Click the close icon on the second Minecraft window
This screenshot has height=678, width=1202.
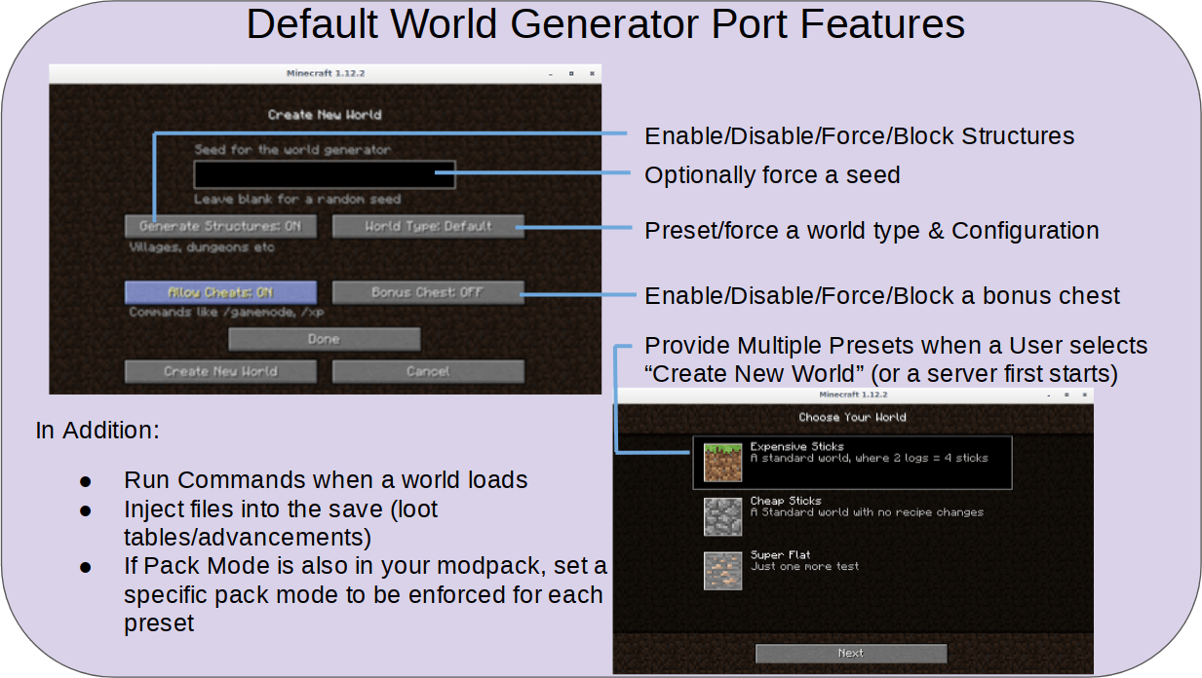tap(1085, 395)
